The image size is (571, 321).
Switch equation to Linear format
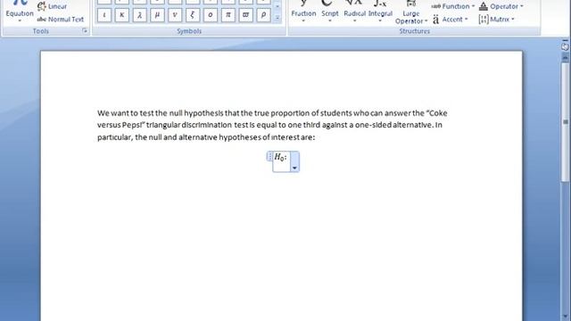tap(52, 6)
